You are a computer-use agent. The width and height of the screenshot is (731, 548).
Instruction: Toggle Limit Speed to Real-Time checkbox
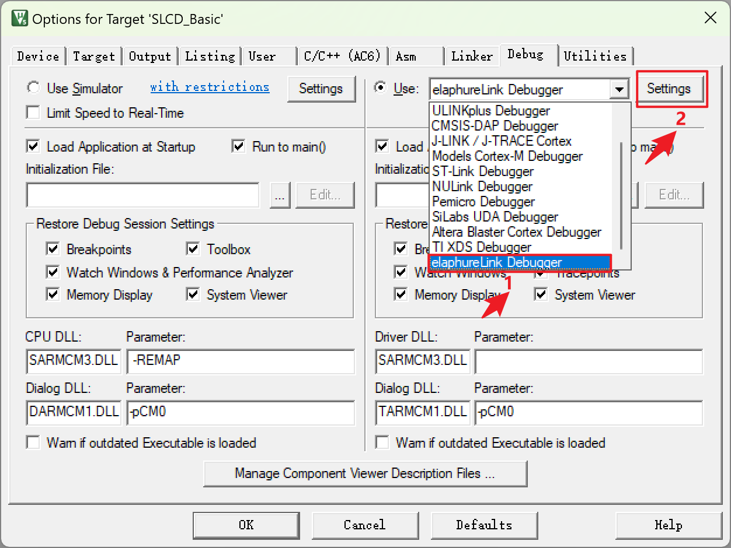pyautogui.click(x=34, y=113)
